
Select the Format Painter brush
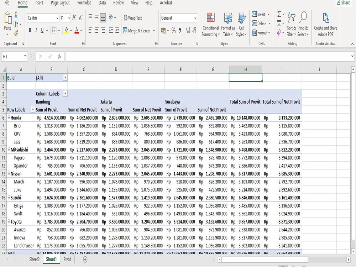click(x=16, y=33)
